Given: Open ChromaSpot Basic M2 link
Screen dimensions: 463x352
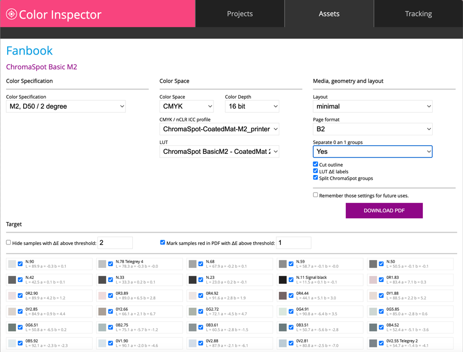Looking at the screenshot, I should pos(42,67).
